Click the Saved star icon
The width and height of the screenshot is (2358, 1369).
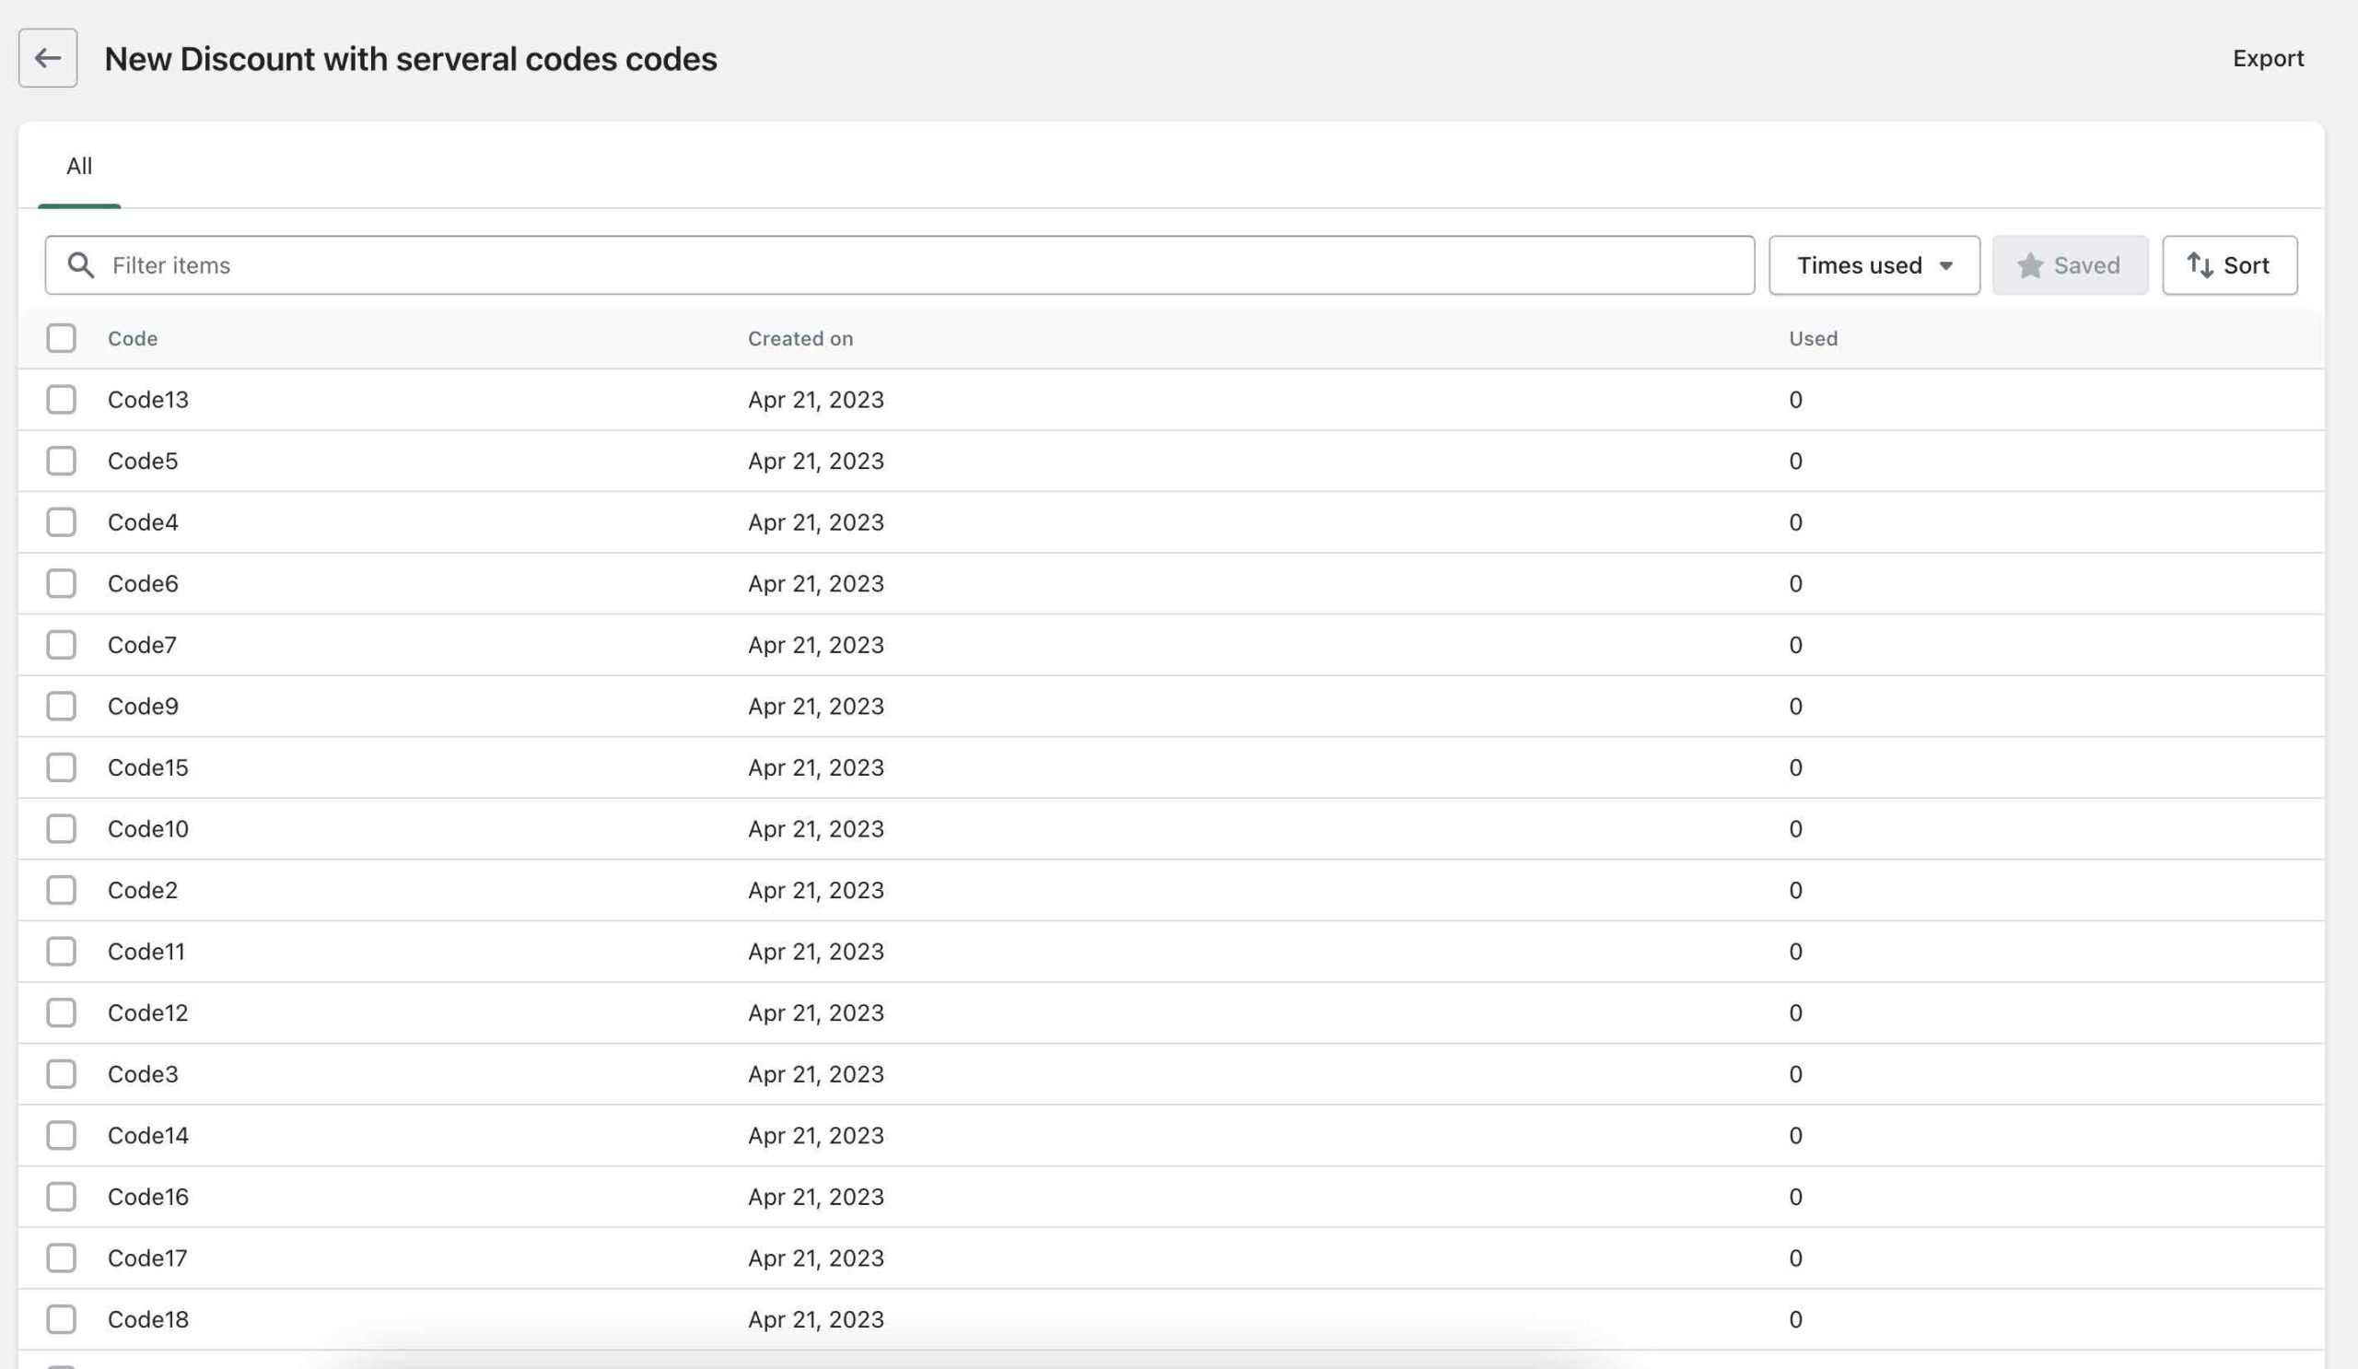2029,265
